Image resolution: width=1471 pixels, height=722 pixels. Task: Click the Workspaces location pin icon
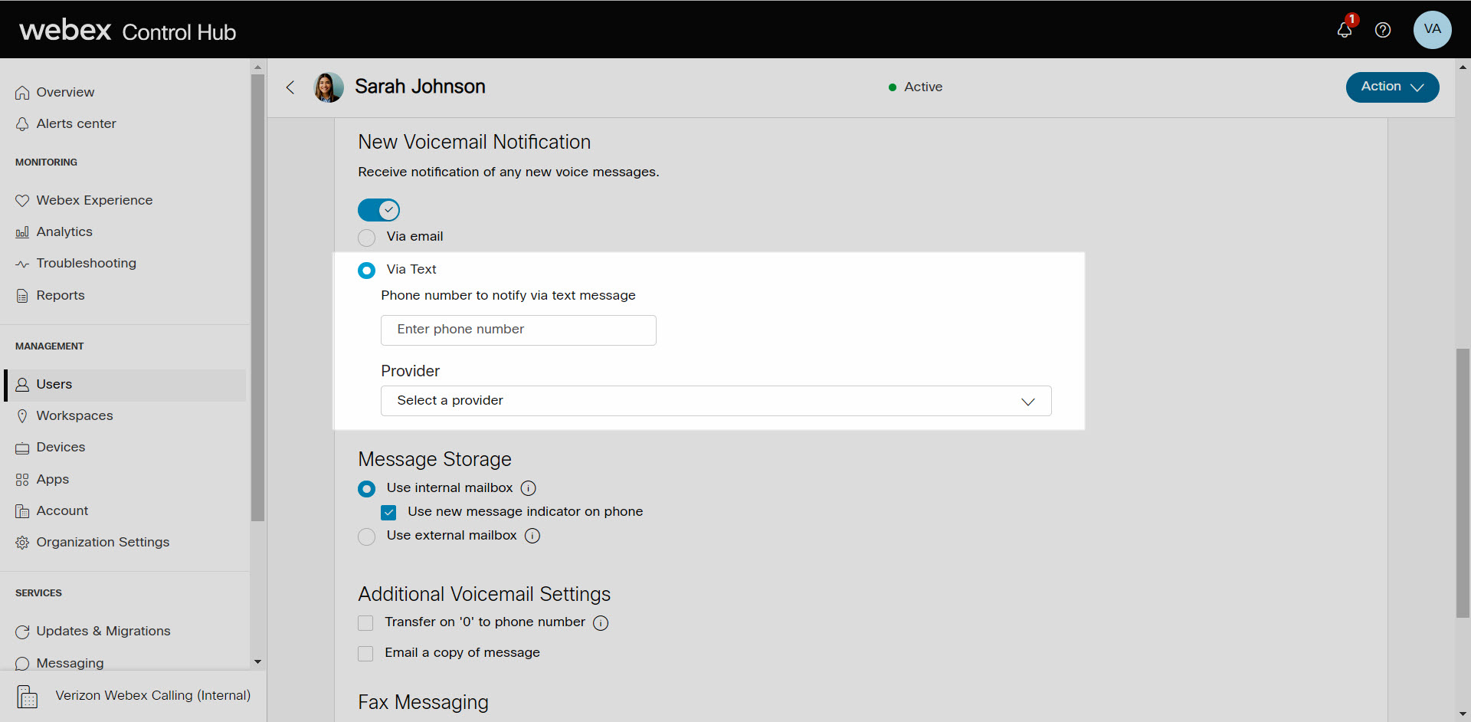(23, 415)
